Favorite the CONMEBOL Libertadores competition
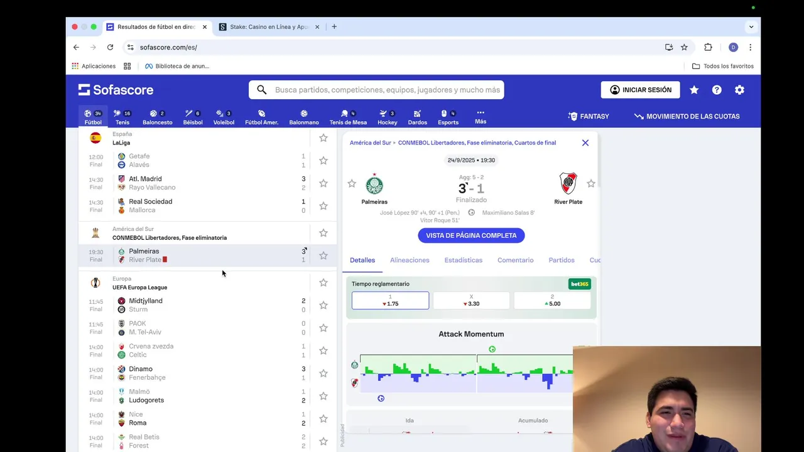 pyautogui.click(x=323, y=233)
